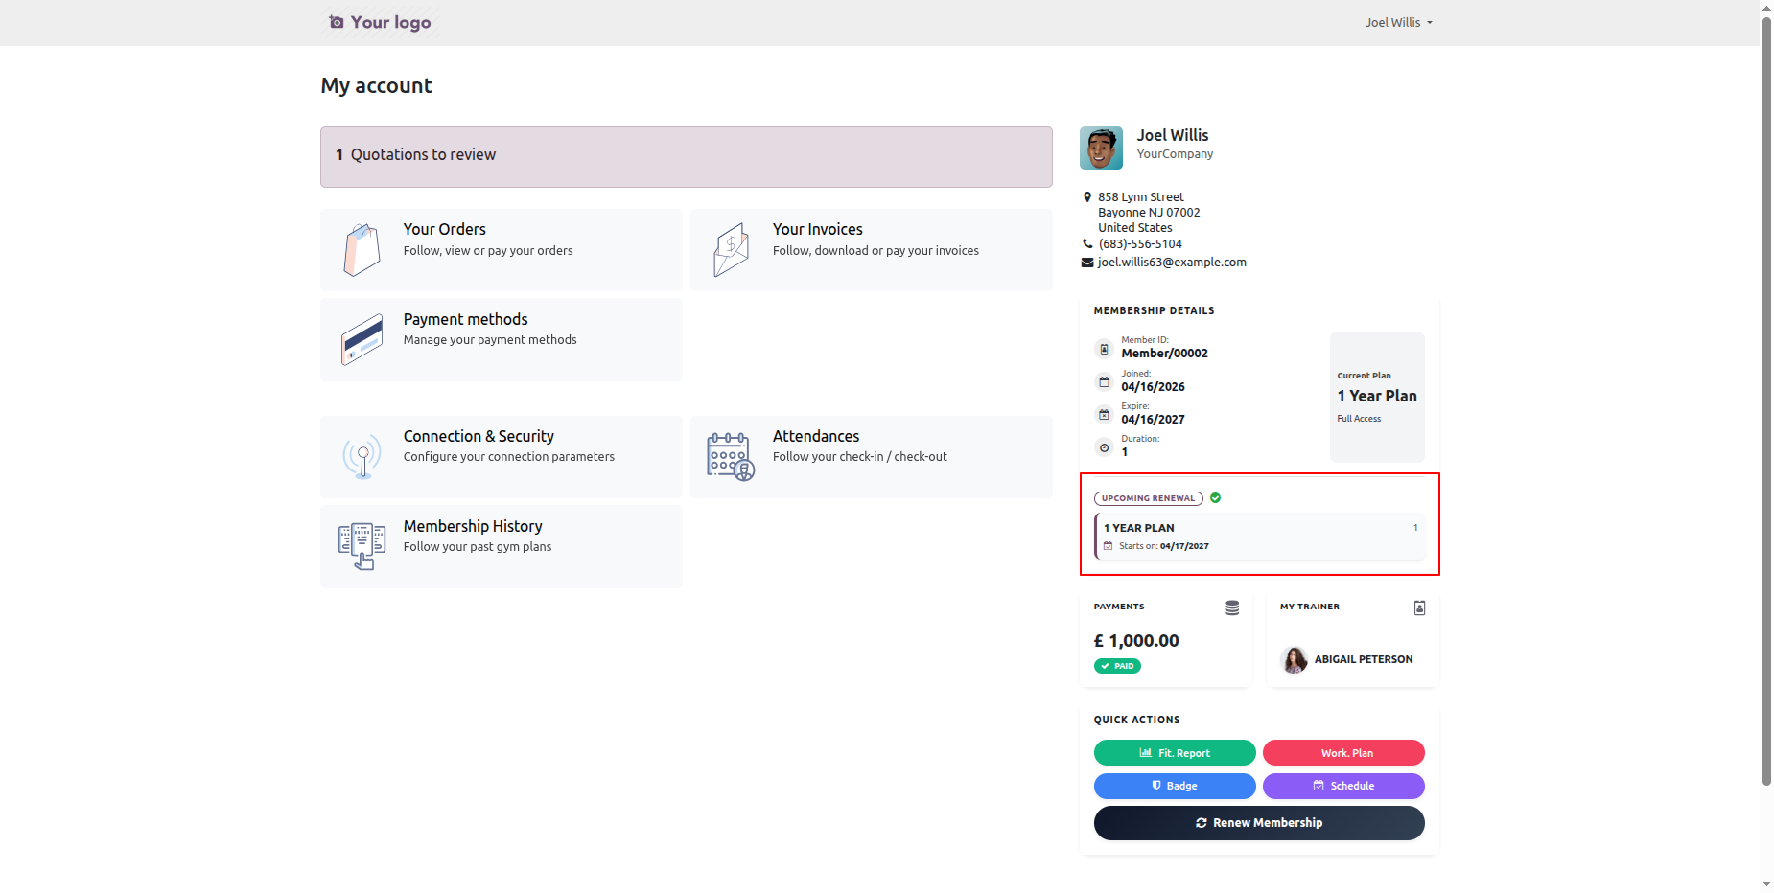This screenshot has width=1774, height=893.
Task: Click the phone icon beside (683)-556-5104
Action: click(1087, 243)
